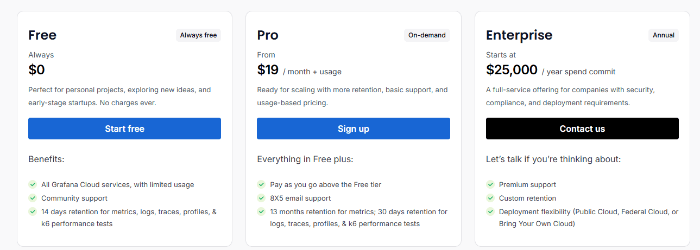Click checkmark next to Deployment flexibility

(x=490, y=211)
